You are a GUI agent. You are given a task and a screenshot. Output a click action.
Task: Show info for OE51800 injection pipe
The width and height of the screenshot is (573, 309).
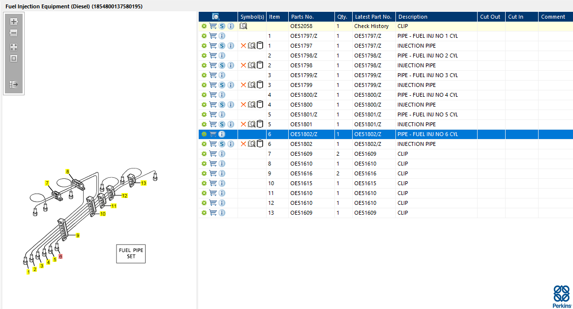coord(231,105)
